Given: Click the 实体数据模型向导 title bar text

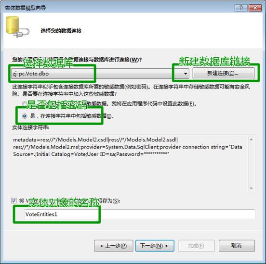Looking at the screenshot, I should tap(26, 8).
